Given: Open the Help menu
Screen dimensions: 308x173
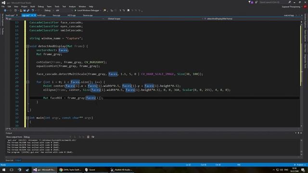Looking at the screenshot, I should [91, 6].
